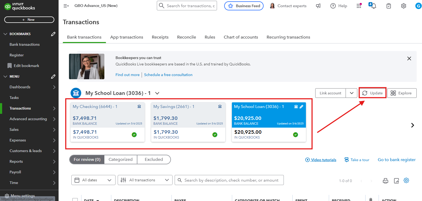422x201 pixels.
Task: Switch to Rules tab
Action: [x=210, y=37]
